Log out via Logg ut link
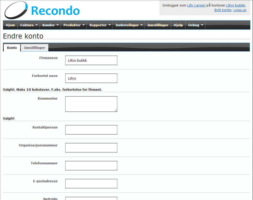The width and height of the screenshot is (253, 200). 239,10
